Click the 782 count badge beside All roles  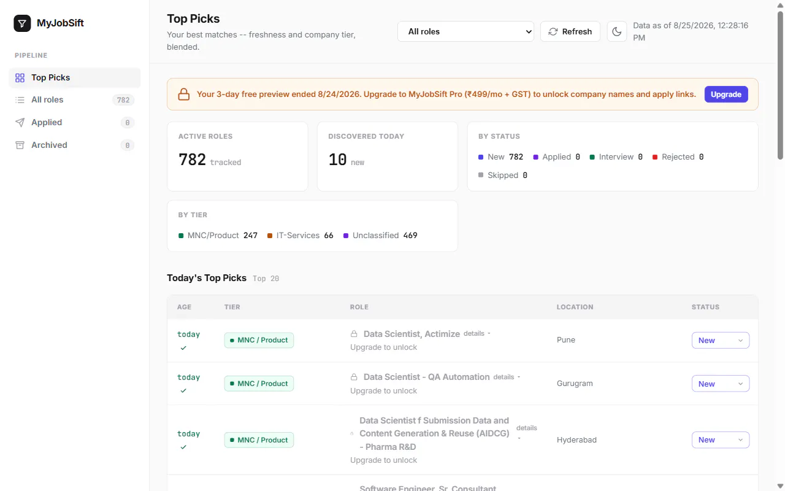tap(123, 100)
